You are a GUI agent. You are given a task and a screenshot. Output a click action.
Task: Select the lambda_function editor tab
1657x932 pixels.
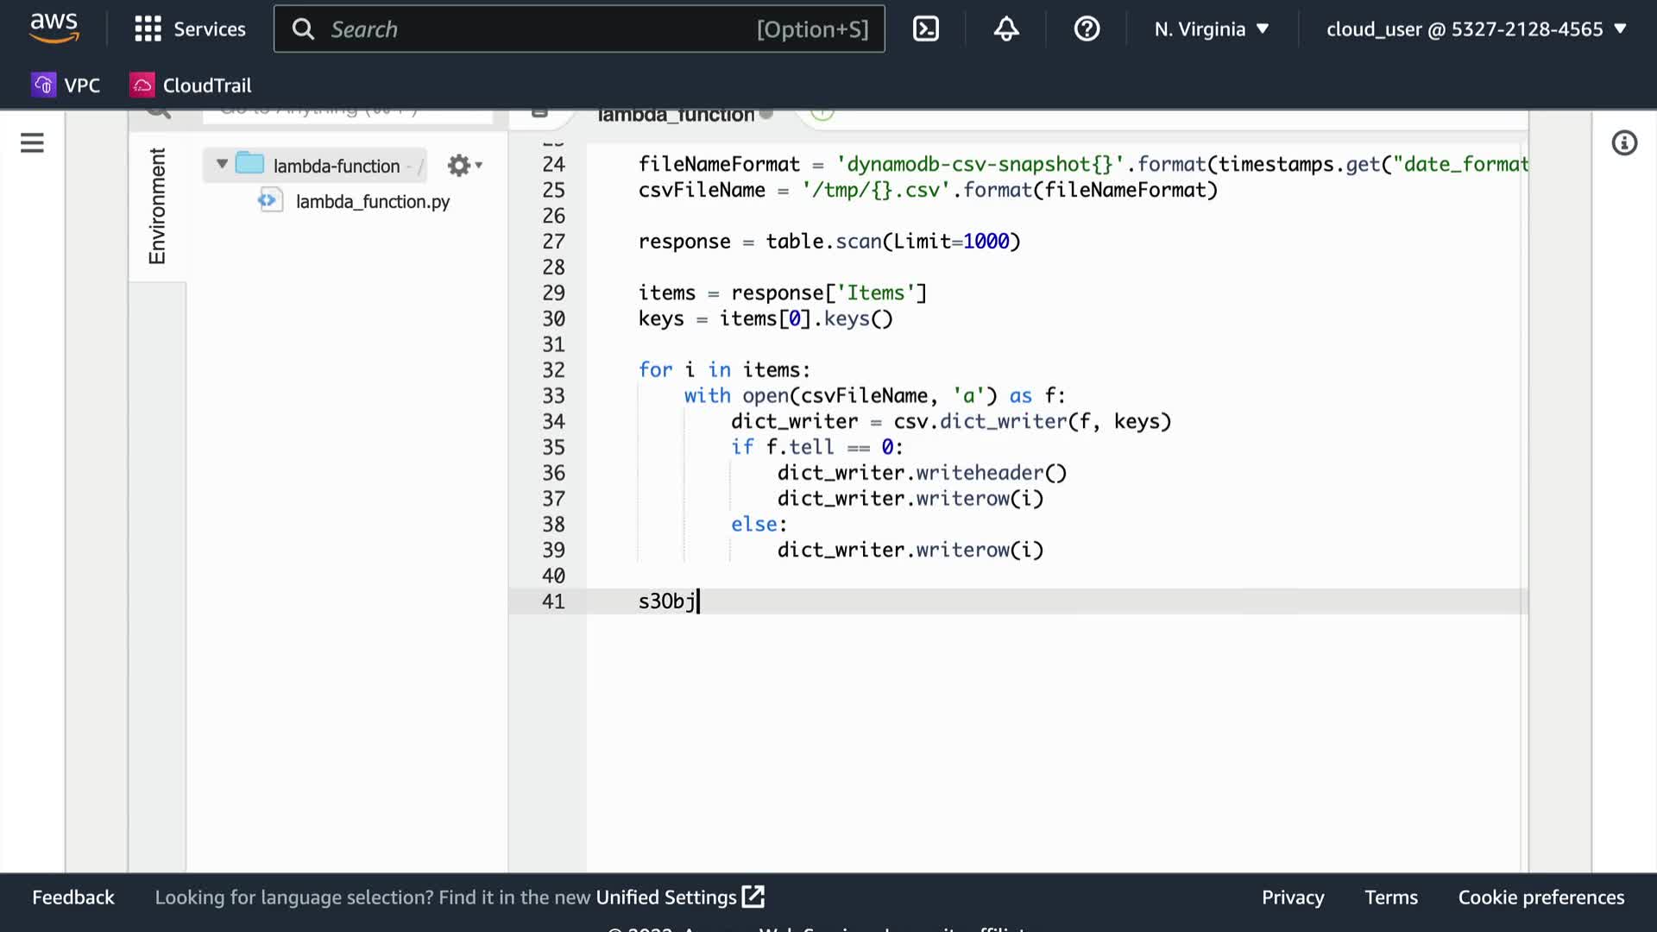(676, 115)
